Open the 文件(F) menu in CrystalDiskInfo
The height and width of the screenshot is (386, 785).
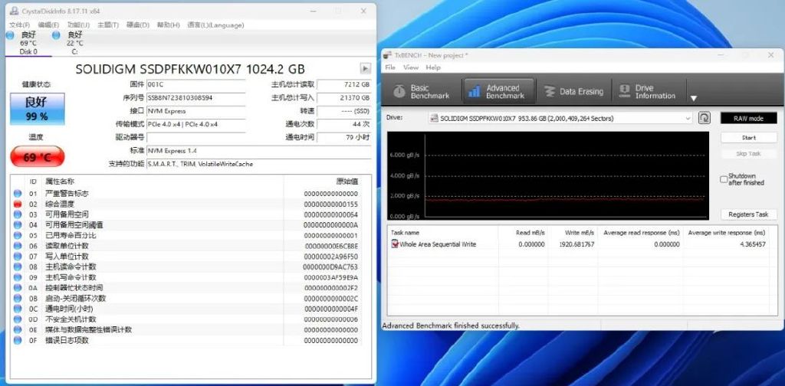tap(19, 25)
